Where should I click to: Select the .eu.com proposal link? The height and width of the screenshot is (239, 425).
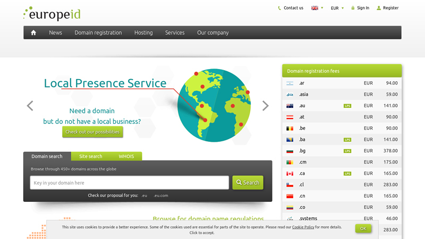coord(161,195)
